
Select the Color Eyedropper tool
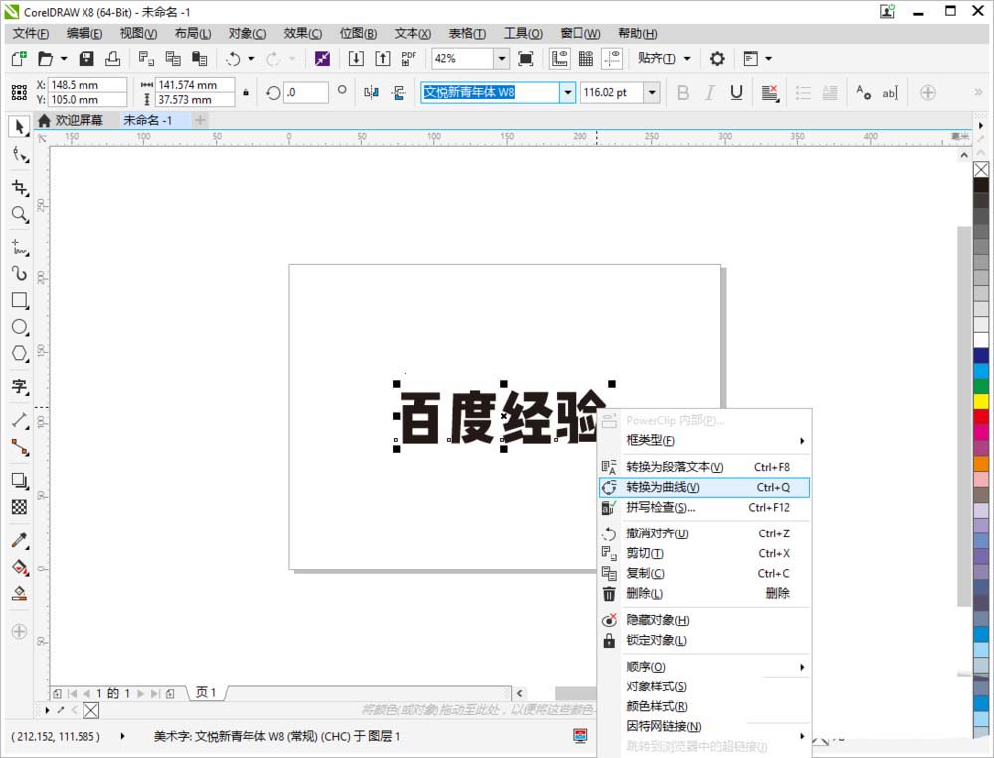click(18, 539)
